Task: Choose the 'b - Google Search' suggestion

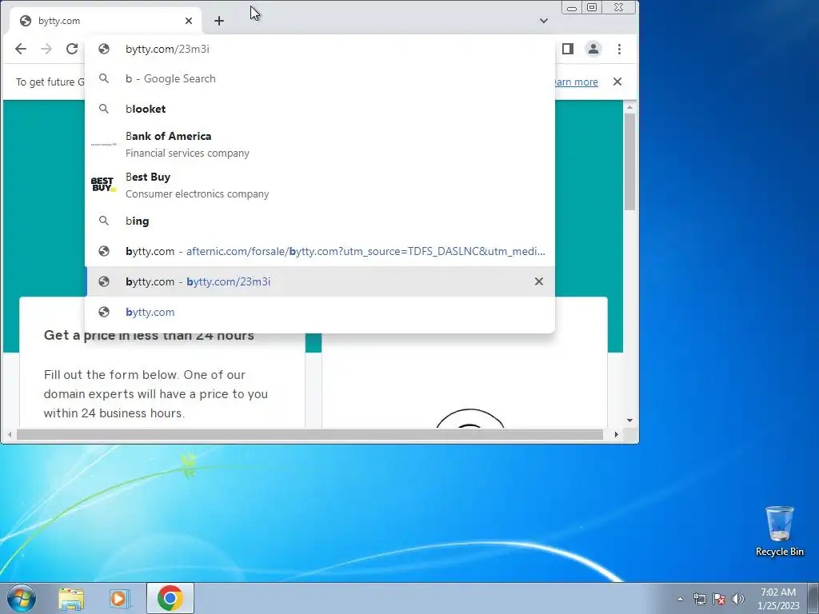Action: pos(320,79)
